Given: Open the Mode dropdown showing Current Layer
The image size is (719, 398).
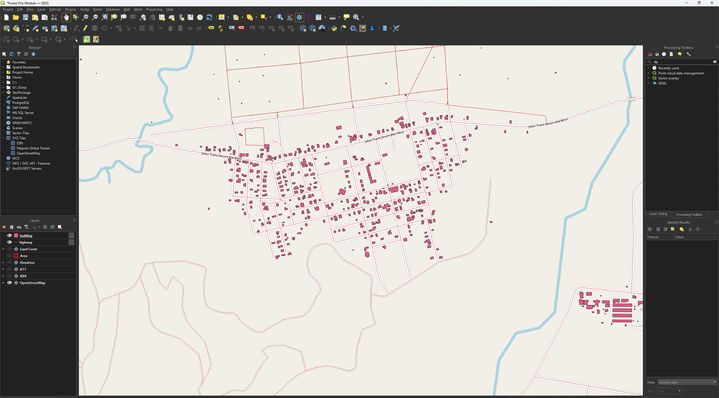Looking at the screenshot, I should pyautogui.click(x=687, y=382).
